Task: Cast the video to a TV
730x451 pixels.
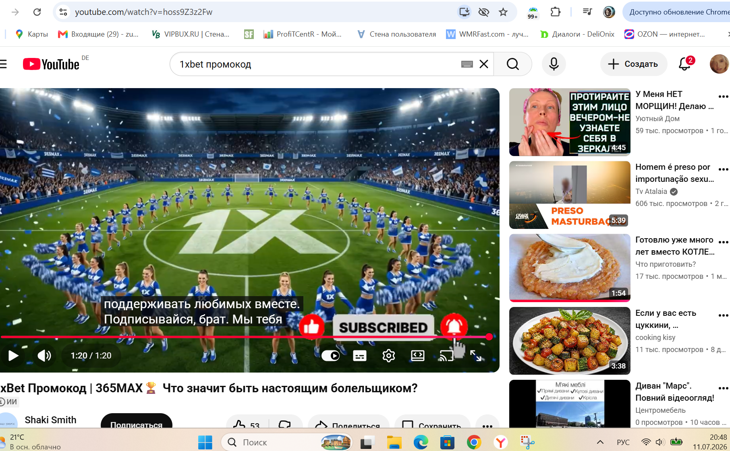Action: [446, 356]
